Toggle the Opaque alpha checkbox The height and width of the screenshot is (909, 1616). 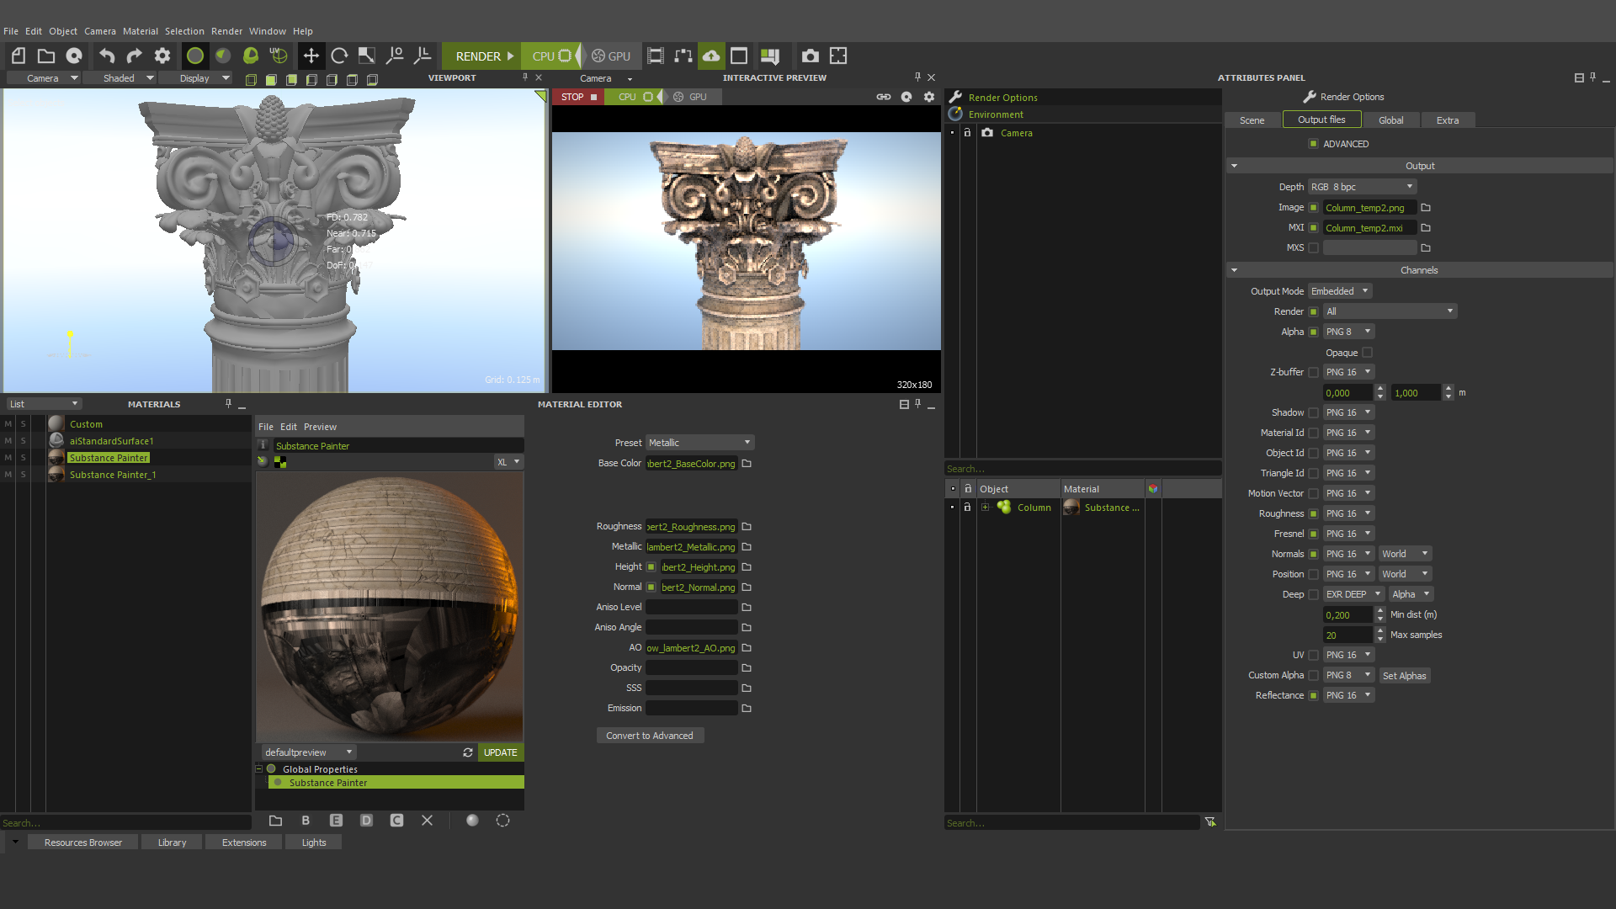pyautogui.click(x=1367, y=353)
